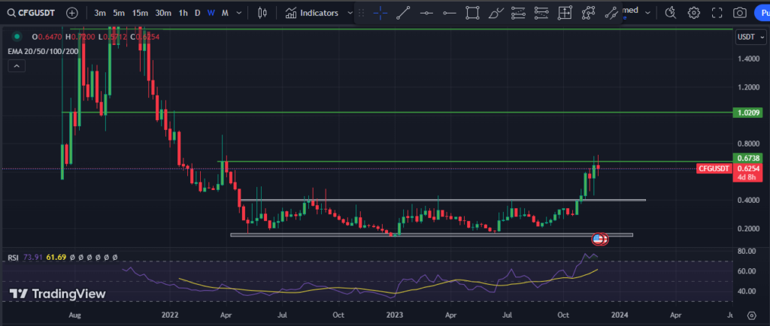Select the trend-based Fib extension tool
The image size is (770, 326).
541,14
